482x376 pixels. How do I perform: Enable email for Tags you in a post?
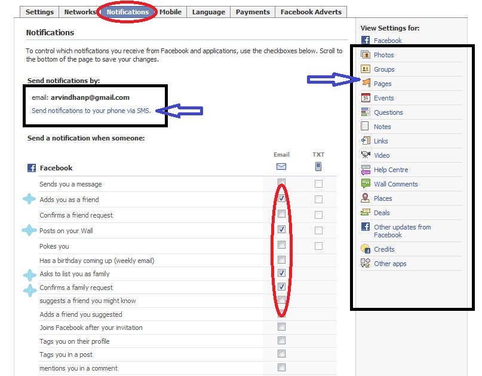pos(281,354)
